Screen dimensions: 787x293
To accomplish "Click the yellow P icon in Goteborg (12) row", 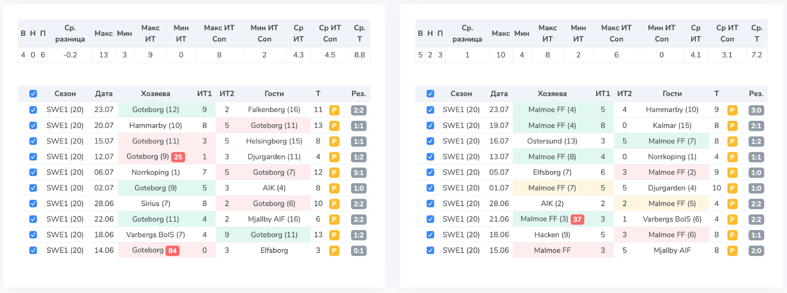I will (334, 110).
